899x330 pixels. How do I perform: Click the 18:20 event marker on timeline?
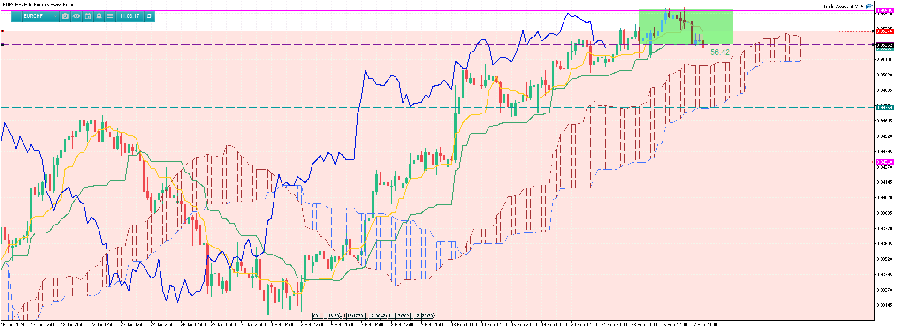point(334,316)
